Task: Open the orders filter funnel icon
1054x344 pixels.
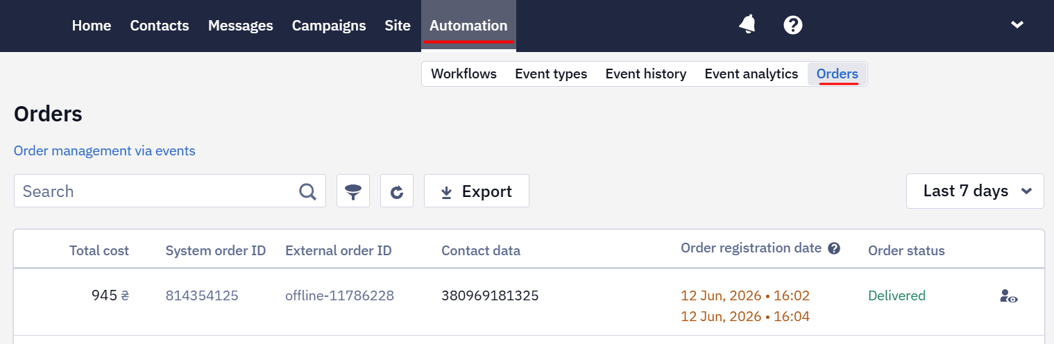Action: 353,191
